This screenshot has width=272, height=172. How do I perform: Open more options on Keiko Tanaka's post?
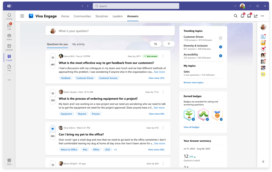point(163,92)
